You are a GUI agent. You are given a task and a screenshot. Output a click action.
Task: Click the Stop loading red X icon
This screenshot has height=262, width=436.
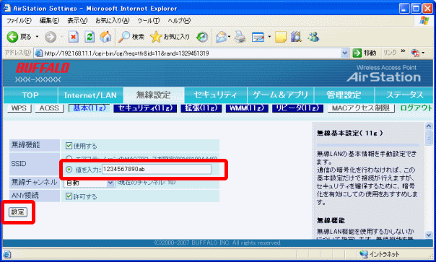[x=74, y=37]
